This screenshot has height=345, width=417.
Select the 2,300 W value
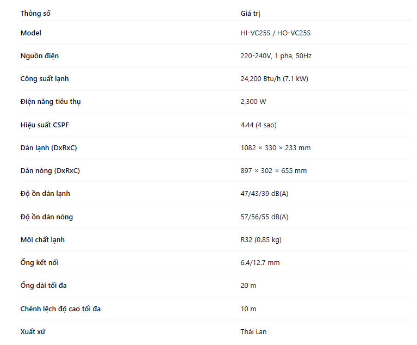click(253, 102)
